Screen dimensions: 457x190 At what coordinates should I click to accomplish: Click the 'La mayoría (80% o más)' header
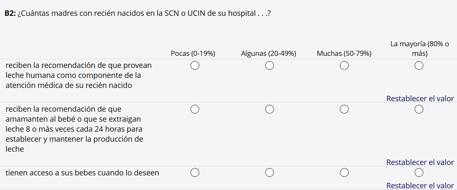[x=419, y=48]
